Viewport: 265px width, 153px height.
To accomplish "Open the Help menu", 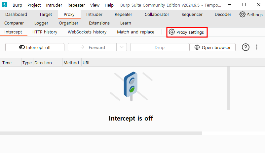I will (109, 5).
